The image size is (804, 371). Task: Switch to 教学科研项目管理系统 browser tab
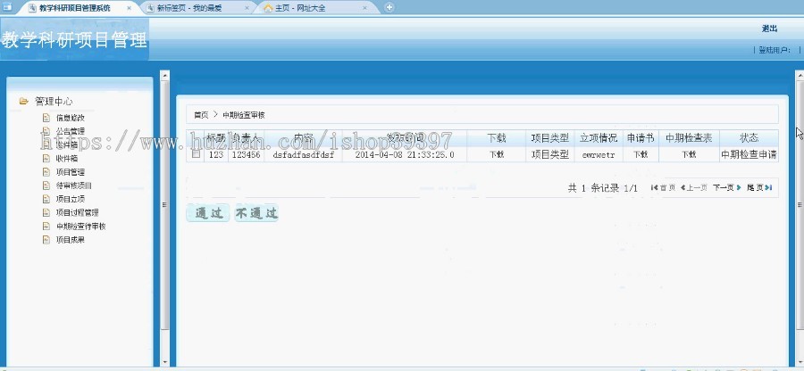(74, 8)
